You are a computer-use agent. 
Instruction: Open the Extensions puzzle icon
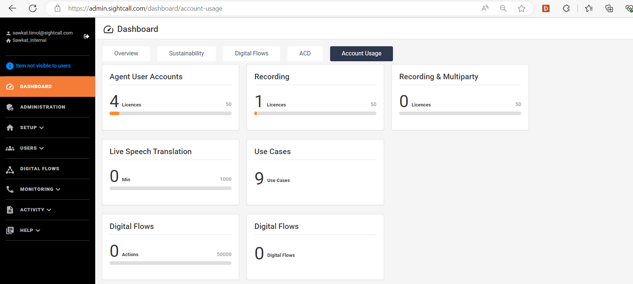566,8
